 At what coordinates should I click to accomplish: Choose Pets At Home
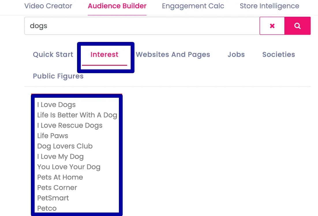pos(60,177)
